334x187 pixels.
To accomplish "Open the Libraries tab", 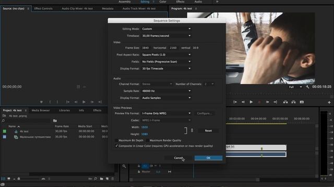I will 64,110.
